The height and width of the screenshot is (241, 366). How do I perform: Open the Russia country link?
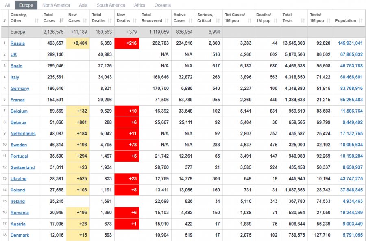point(17,43)
